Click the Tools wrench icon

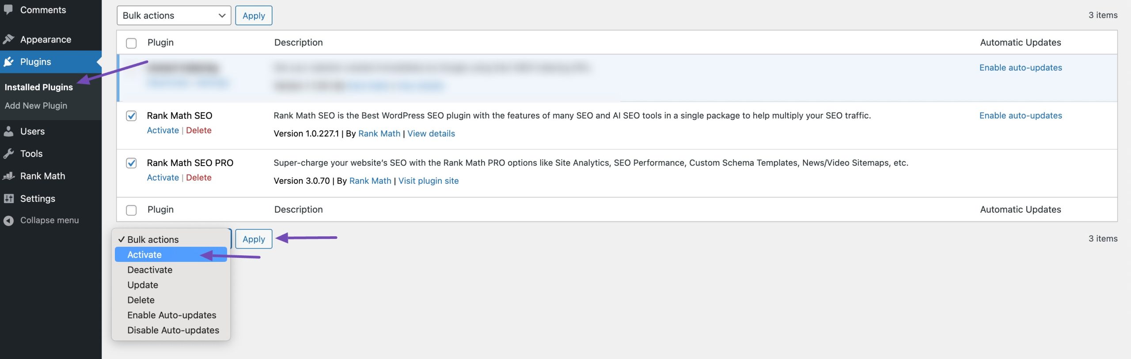point(8,154)
